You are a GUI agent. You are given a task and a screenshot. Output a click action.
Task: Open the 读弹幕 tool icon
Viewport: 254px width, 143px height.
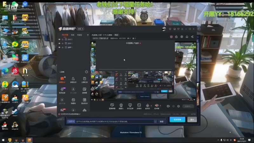coord(84,91)
